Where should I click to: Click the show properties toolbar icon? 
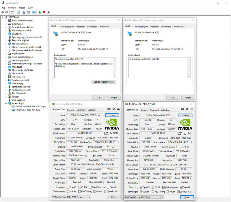tap(18, 12)
